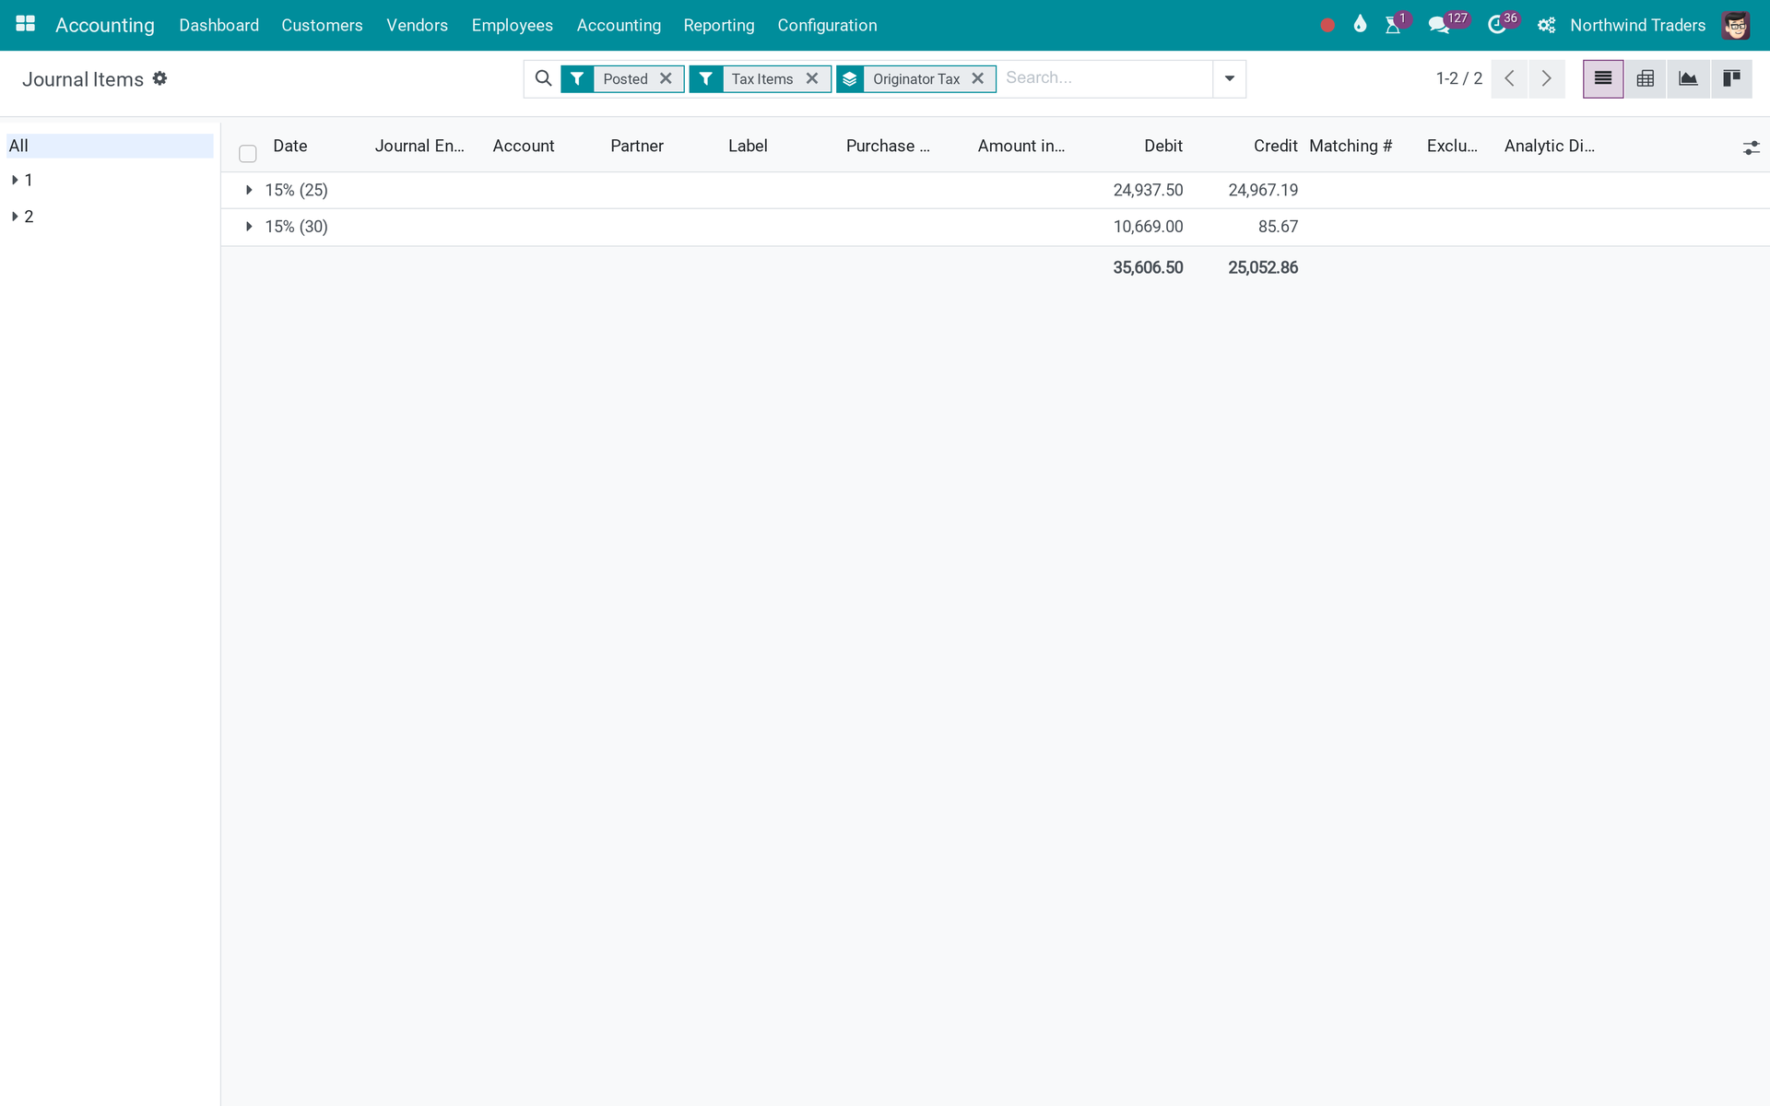Image resolution: width=1770 pixels, height=1106 pixels.
Task: Expand sidebar category 2
Action: tap(15, 217)
